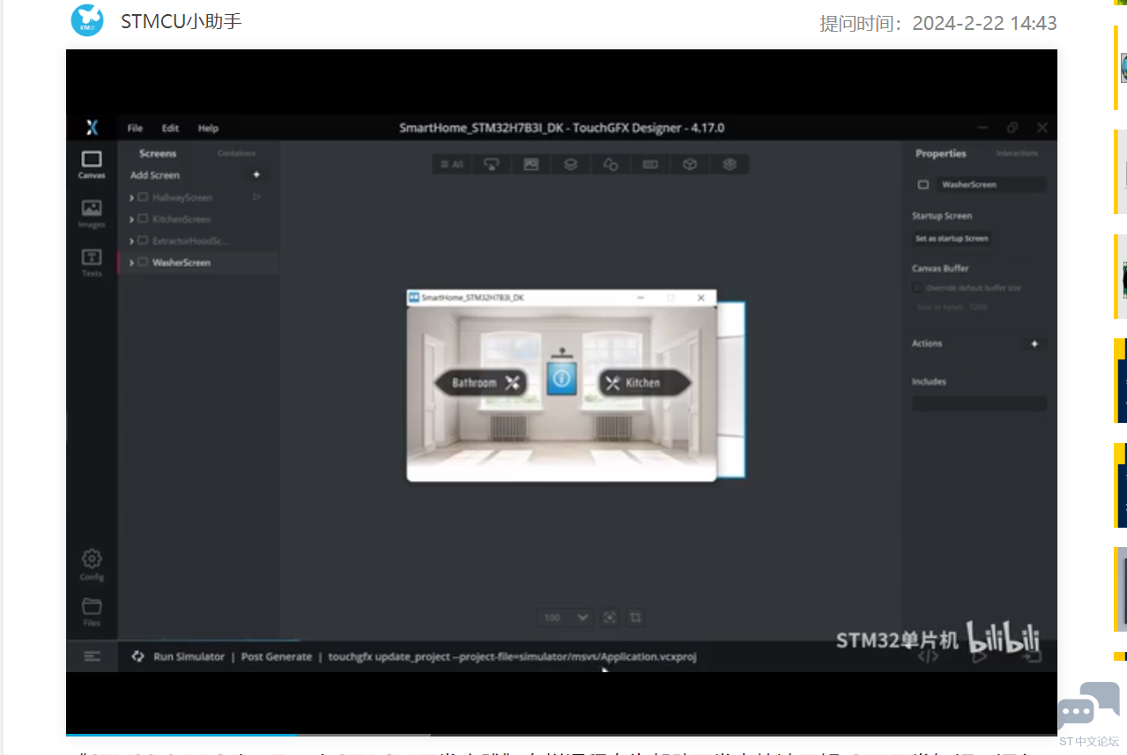Open the Images widget group
1127x755 pixels.
point(530,164)
